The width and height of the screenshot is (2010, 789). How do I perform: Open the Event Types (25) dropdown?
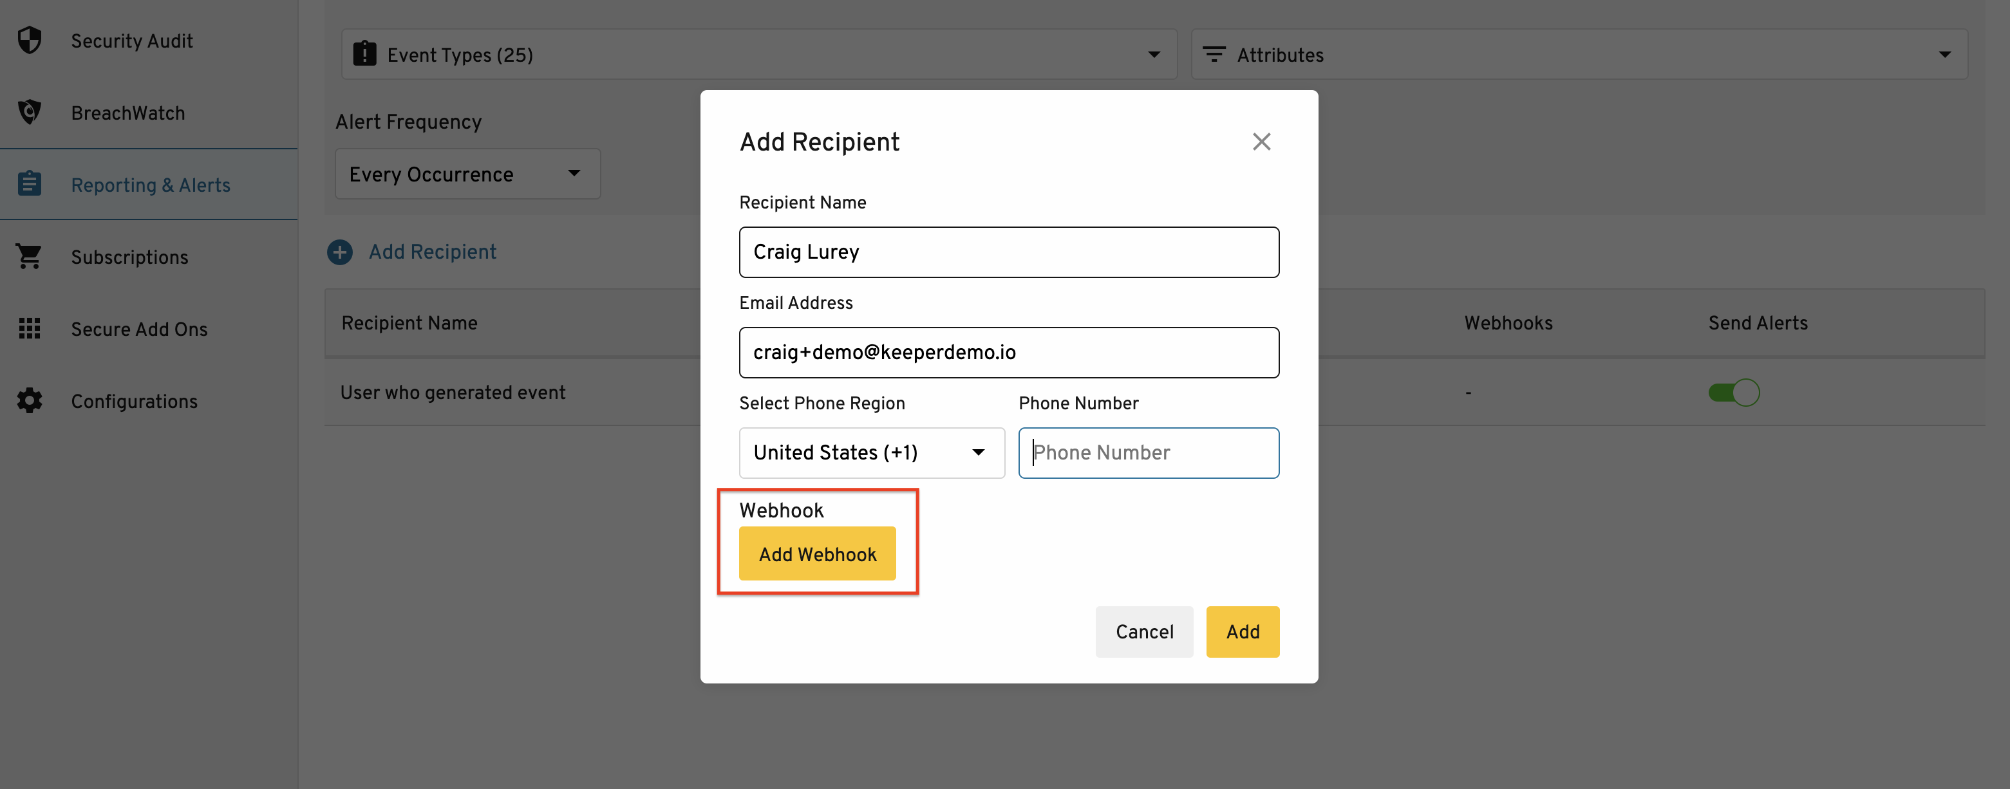(x=759, y=54)
